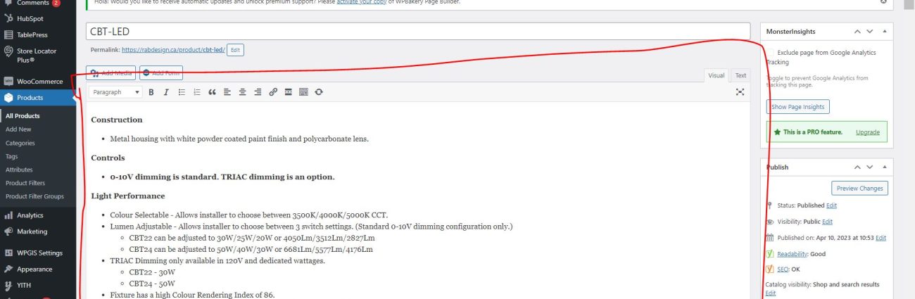Show the editor toolbar toggle rows
This screenshot has width=915, height=299.
[x=303, y=92]
